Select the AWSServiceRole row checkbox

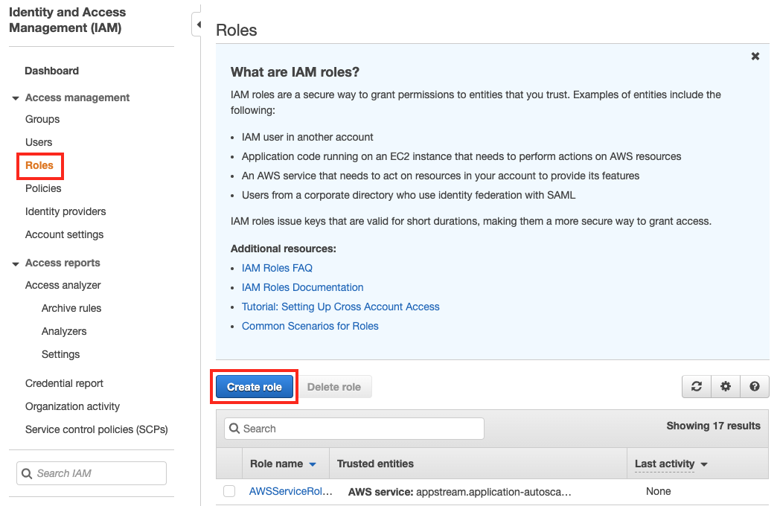[x=229, y=491]
